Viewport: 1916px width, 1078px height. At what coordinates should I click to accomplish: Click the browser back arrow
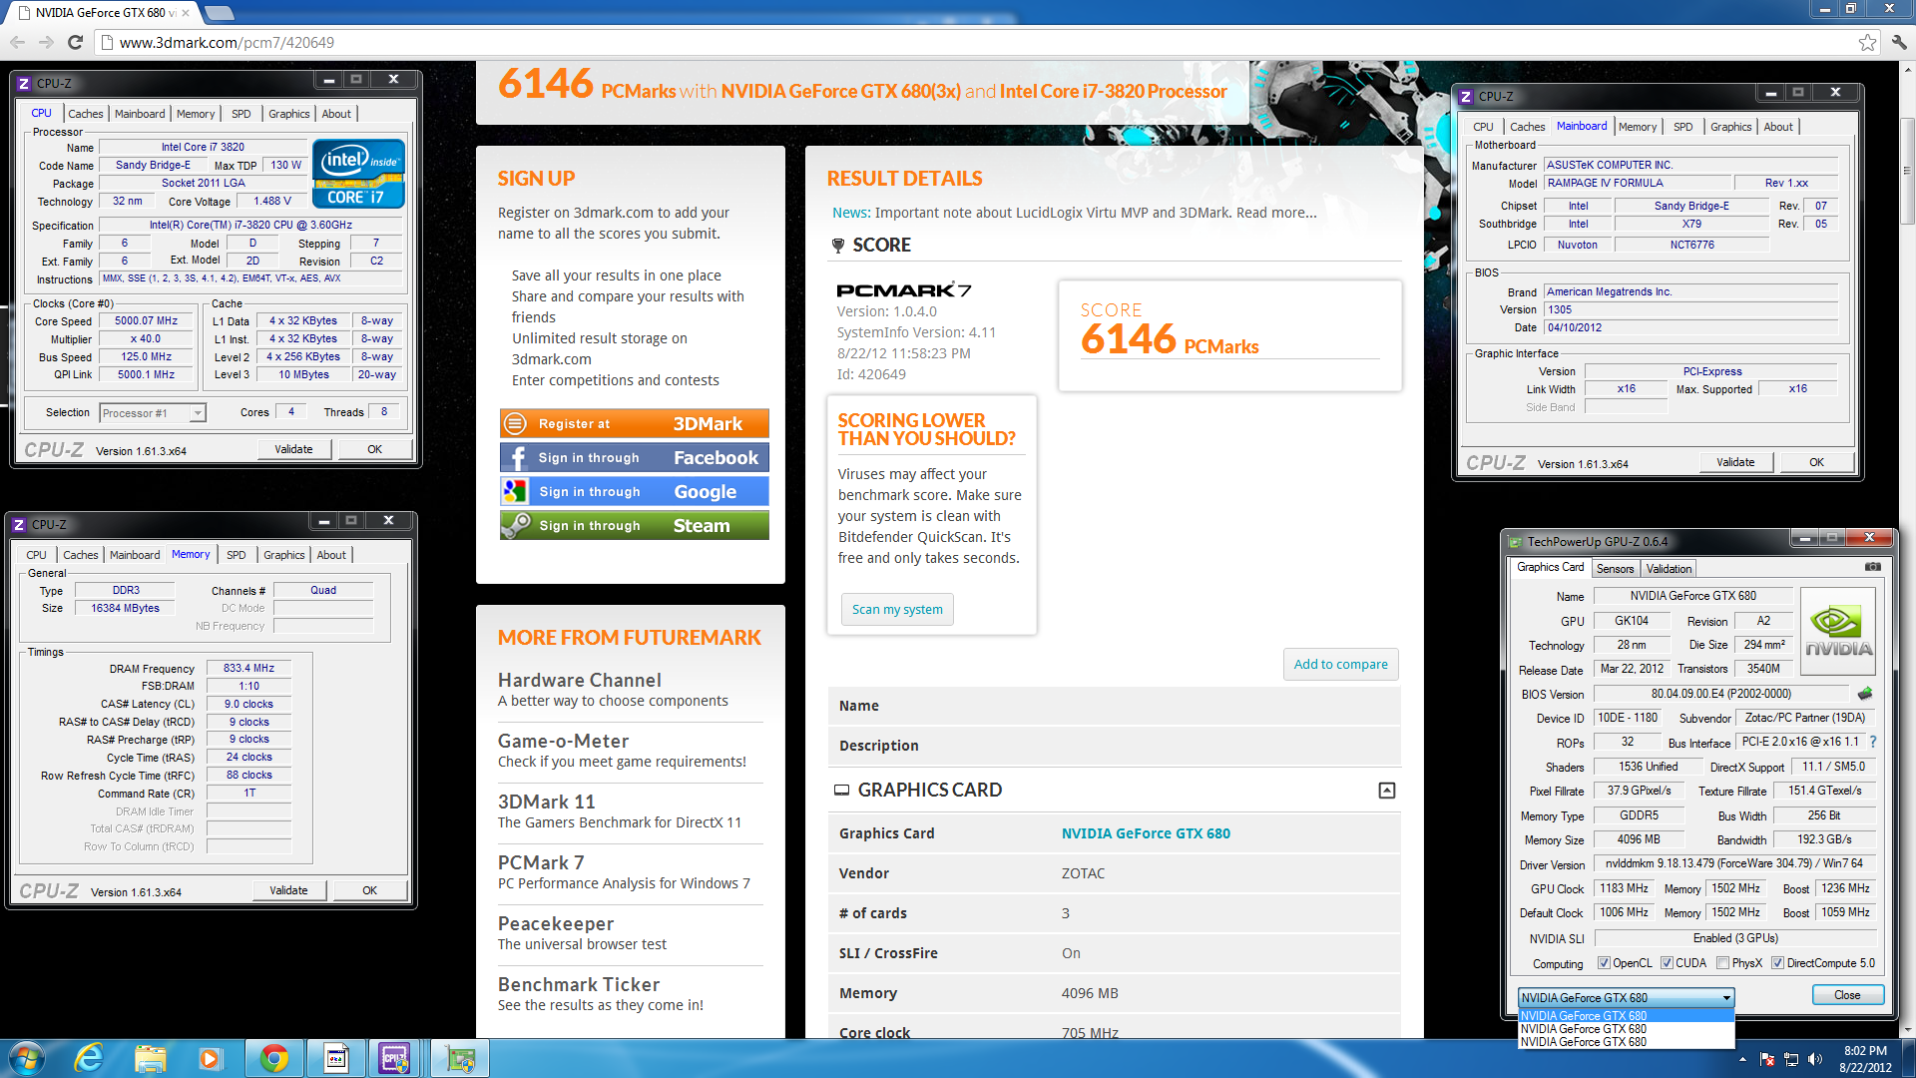(17, 42)
